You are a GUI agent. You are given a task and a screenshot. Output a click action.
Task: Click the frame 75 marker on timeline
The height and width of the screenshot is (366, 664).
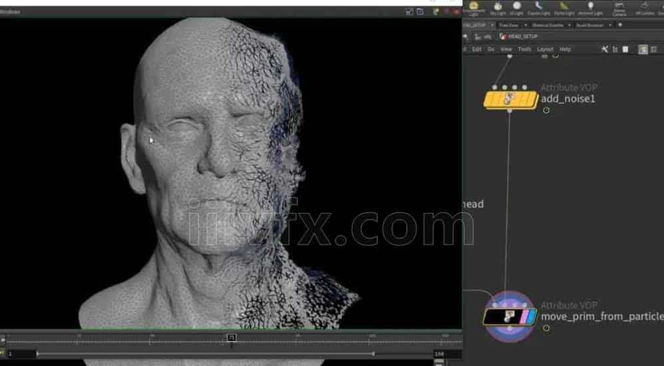pos(232,338)
